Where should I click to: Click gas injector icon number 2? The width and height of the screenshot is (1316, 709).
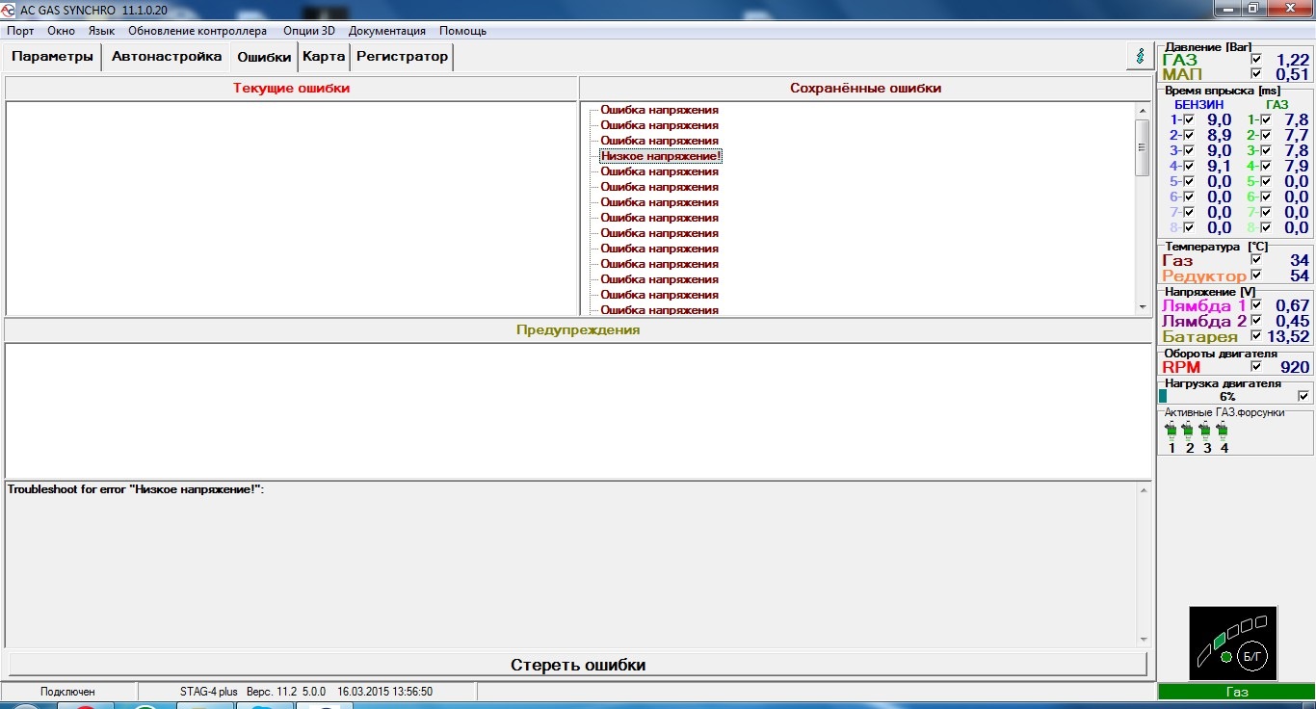tap(1188, 431)
